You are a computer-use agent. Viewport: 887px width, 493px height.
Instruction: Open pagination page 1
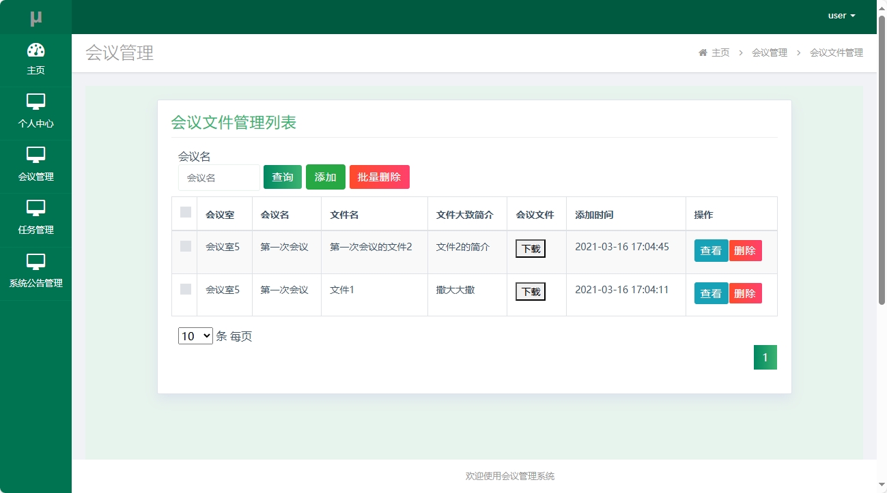pos(765,357)
